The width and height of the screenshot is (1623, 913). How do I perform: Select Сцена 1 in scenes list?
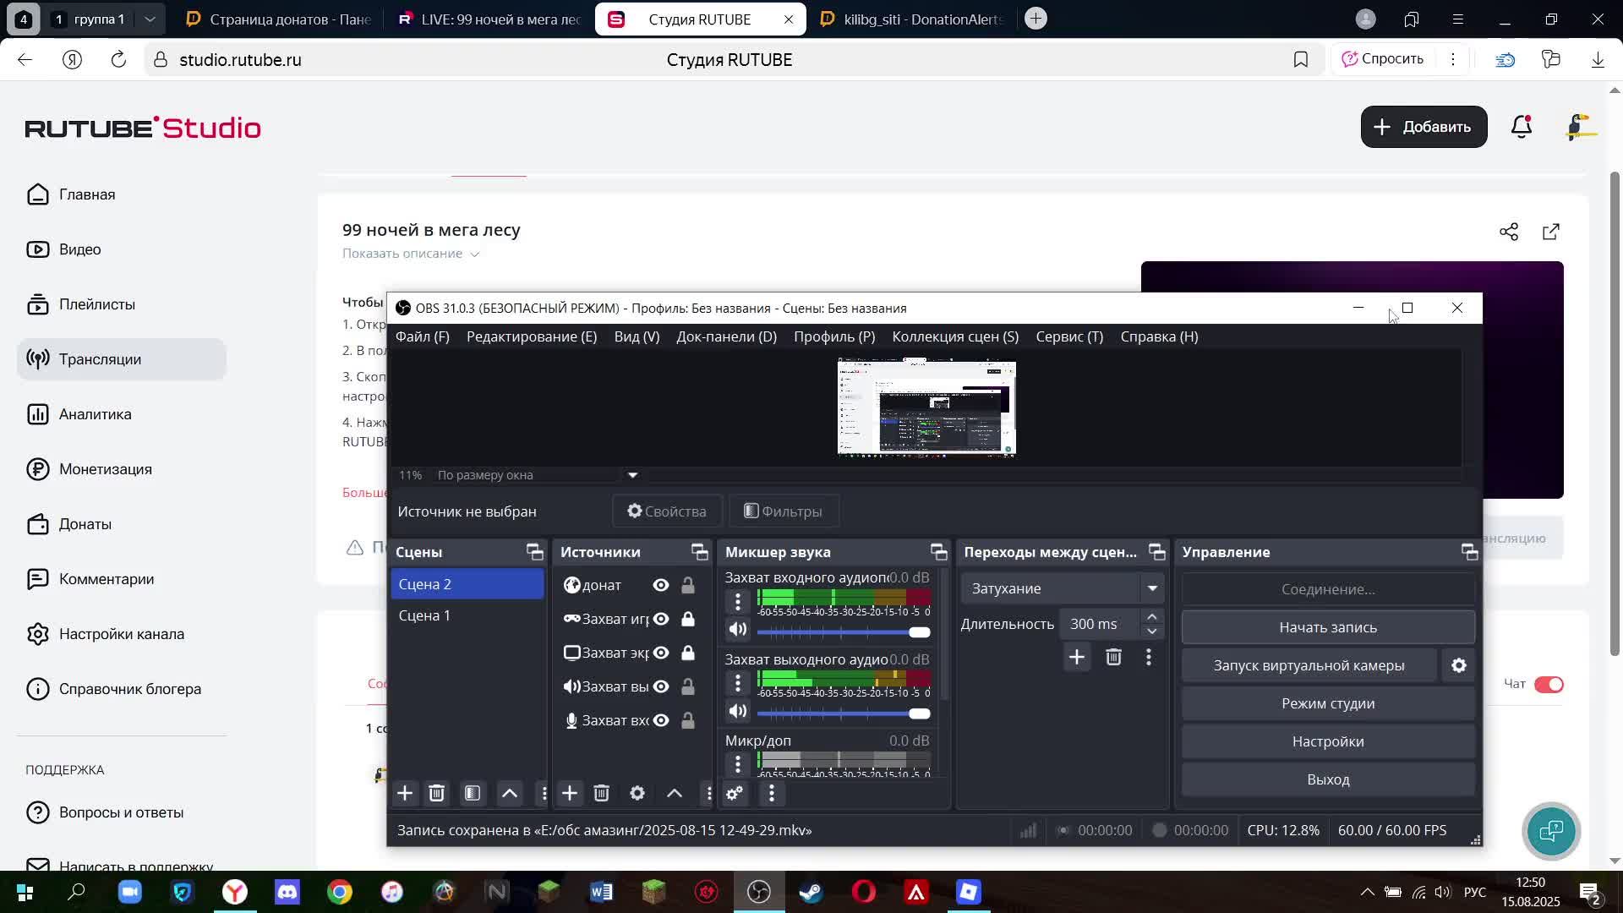(x=424, y=615)
